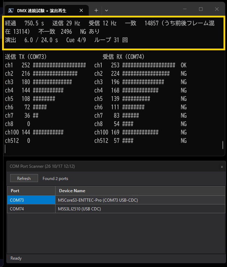The image size is (227, 267).
Task: Click the RX ch8 value 54
Action: coord(117,124)
